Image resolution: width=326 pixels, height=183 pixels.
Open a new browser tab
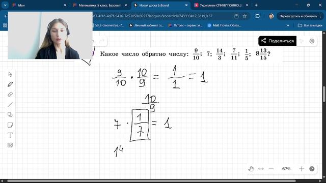pos(256,5)
